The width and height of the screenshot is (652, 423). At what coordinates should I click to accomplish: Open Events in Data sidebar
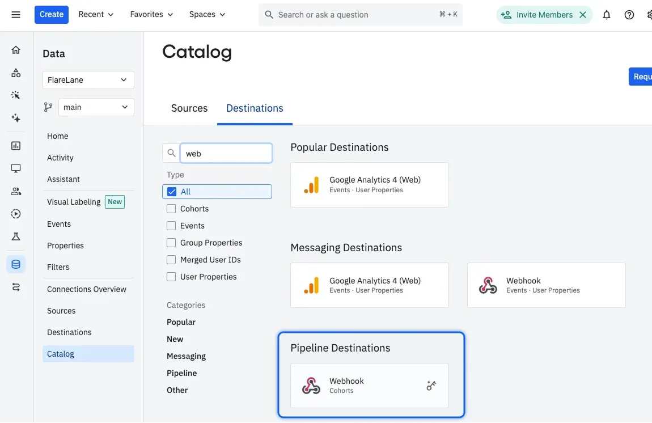pos(58,224)
